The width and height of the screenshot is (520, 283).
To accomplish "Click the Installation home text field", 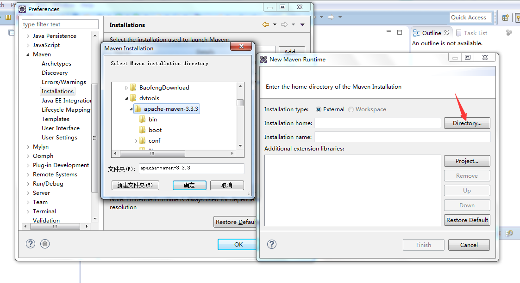I will (x=378, y=123).
